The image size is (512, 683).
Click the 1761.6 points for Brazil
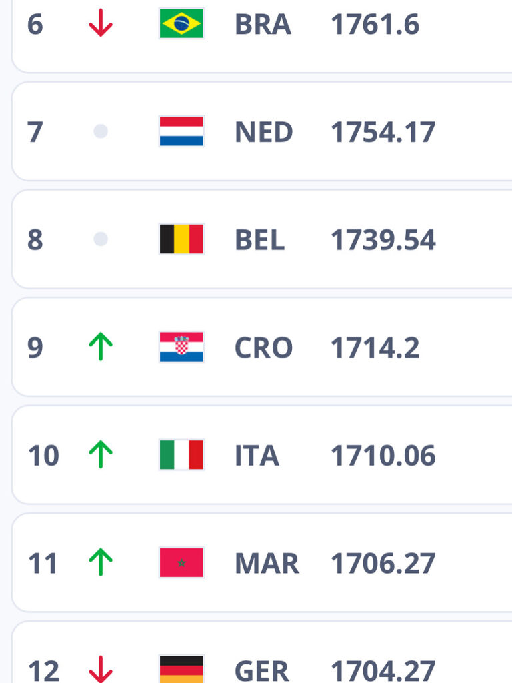pyautogui.click(x=375, y=25)
